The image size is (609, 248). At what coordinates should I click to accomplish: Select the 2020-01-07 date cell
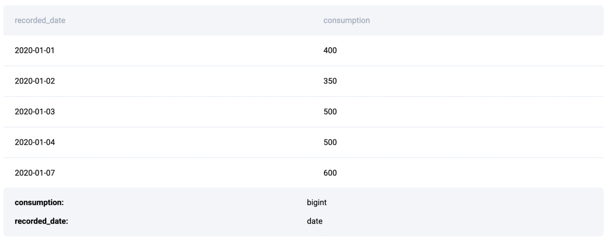(35, 173)
